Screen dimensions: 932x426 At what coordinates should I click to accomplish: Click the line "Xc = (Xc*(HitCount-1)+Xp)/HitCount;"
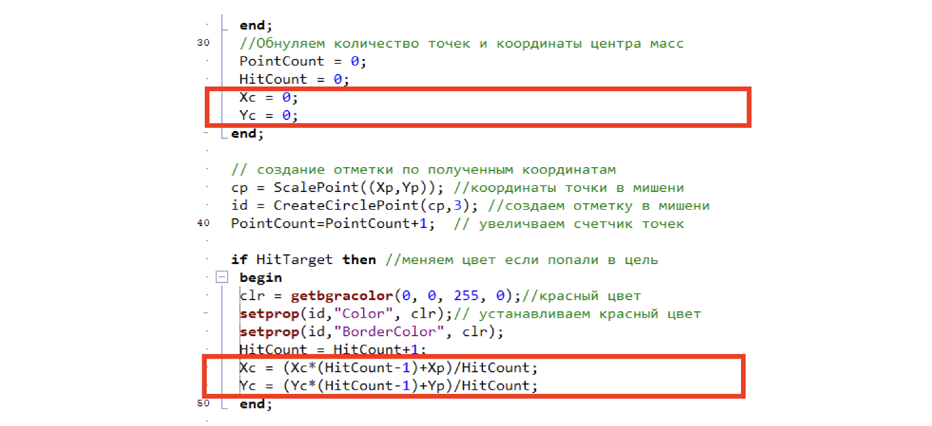pyautogui.click(x=389, y=368)
